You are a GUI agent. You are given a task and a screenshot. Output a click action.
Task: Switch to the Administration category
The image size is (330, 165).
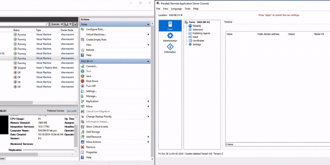point(170,37)
